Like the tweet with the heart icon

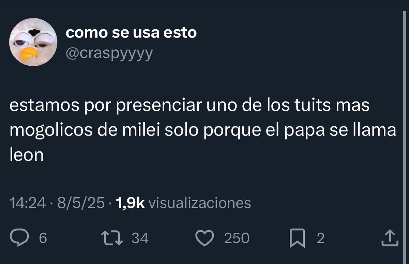(206, 238)
